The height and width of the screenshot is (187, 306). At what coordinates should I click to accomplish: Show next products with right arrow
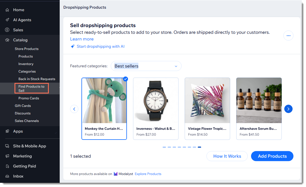pyautogui.click(x=288, y=109)
